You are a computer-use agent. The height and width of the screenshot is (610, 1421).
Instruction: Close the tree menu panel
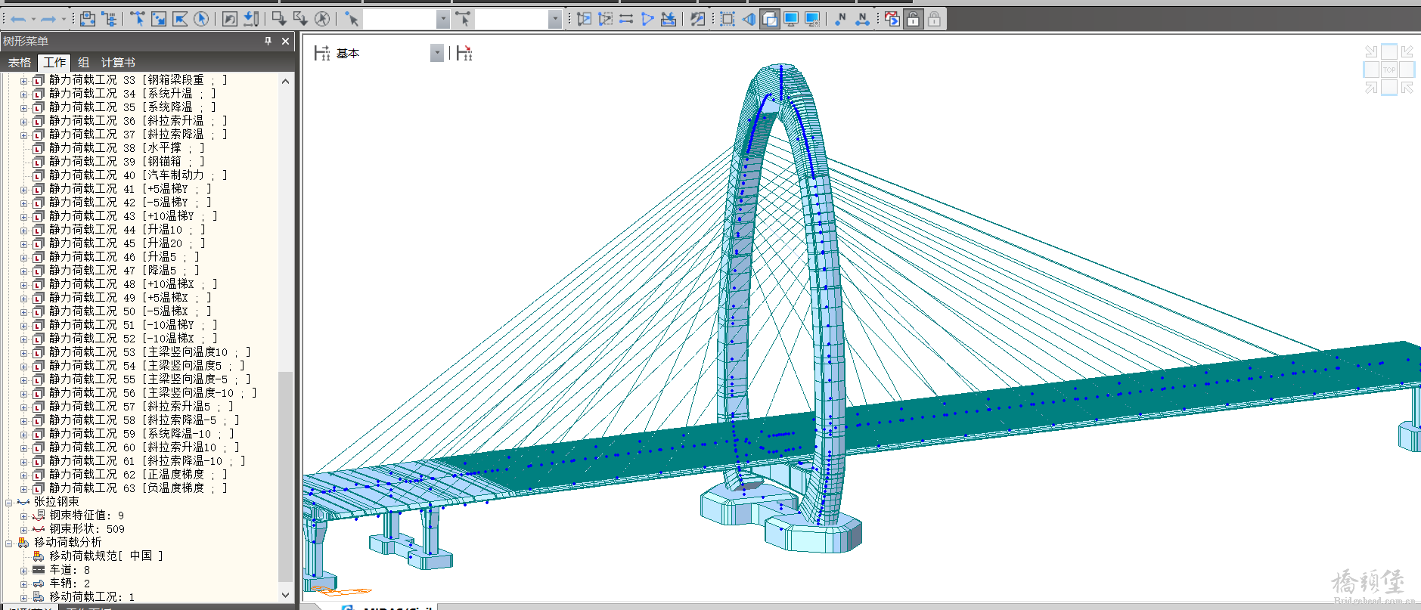[x=285, y=41]
